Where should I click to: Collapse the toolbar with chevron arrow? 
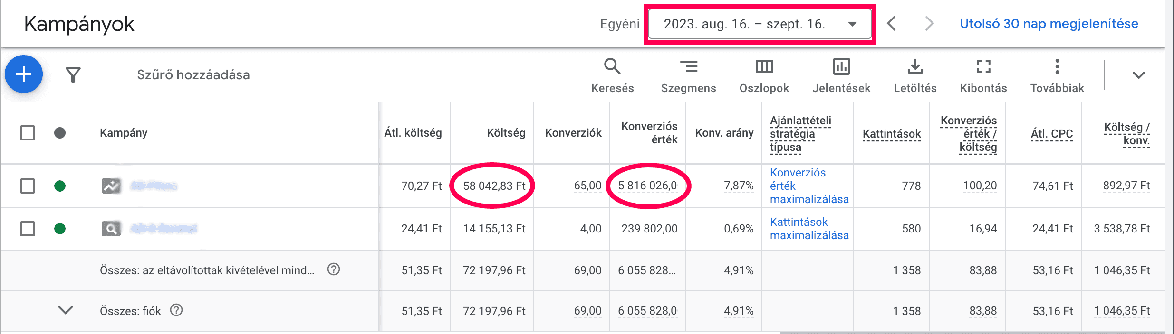(x=1138, y=75)
